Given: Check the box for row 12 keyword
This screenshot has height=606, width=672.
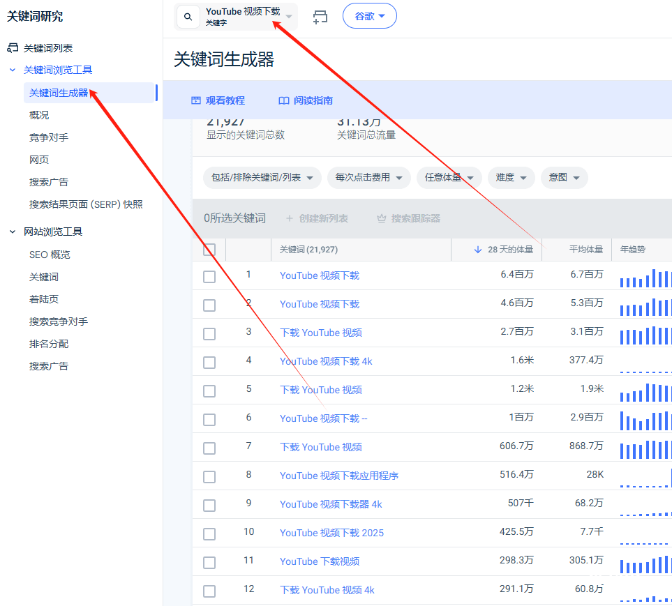Looking at the screenshot, I should [209, 591].
